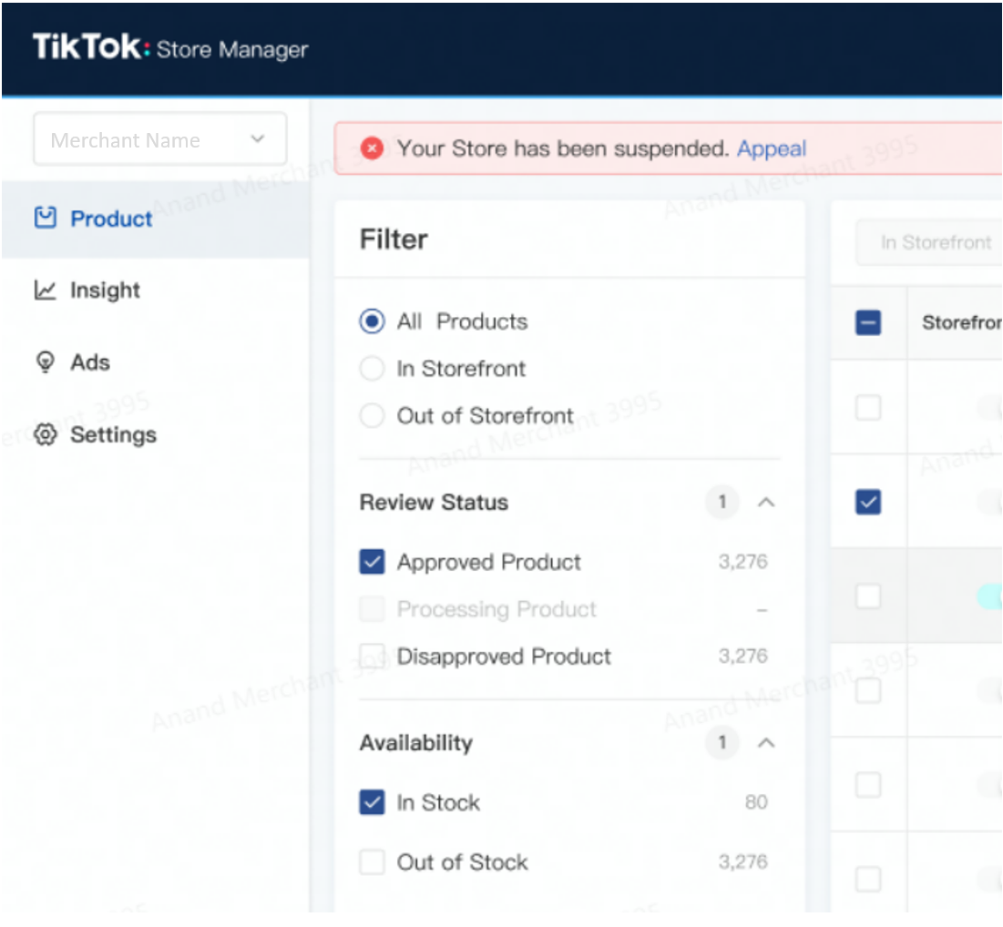Enable the Out of Stock checkbox
Viewport: 1003px width, 927px height.
click(372, 862)
